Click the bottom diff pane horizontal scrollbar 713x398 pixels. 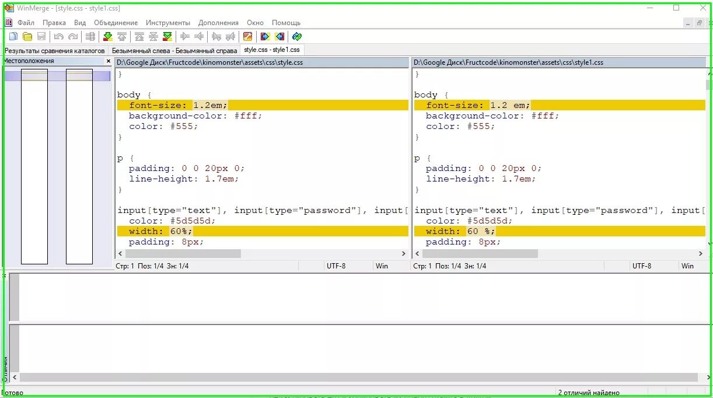click(359, 378)
